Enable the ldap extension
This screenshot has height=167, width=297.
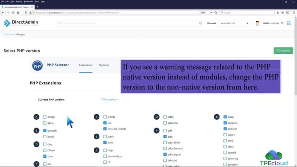pyautogui.click(x=105, y=150)
